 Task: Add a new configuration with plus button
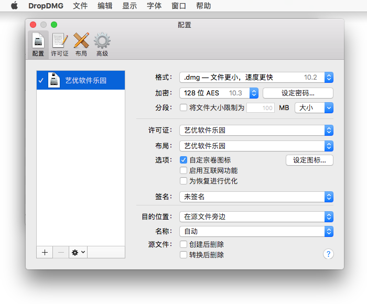45,252
